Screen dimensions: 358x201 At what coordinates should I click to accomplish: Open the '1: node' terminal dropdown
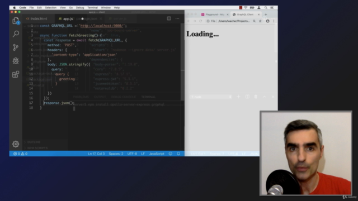pyautogui.click(x=211, y=97)
